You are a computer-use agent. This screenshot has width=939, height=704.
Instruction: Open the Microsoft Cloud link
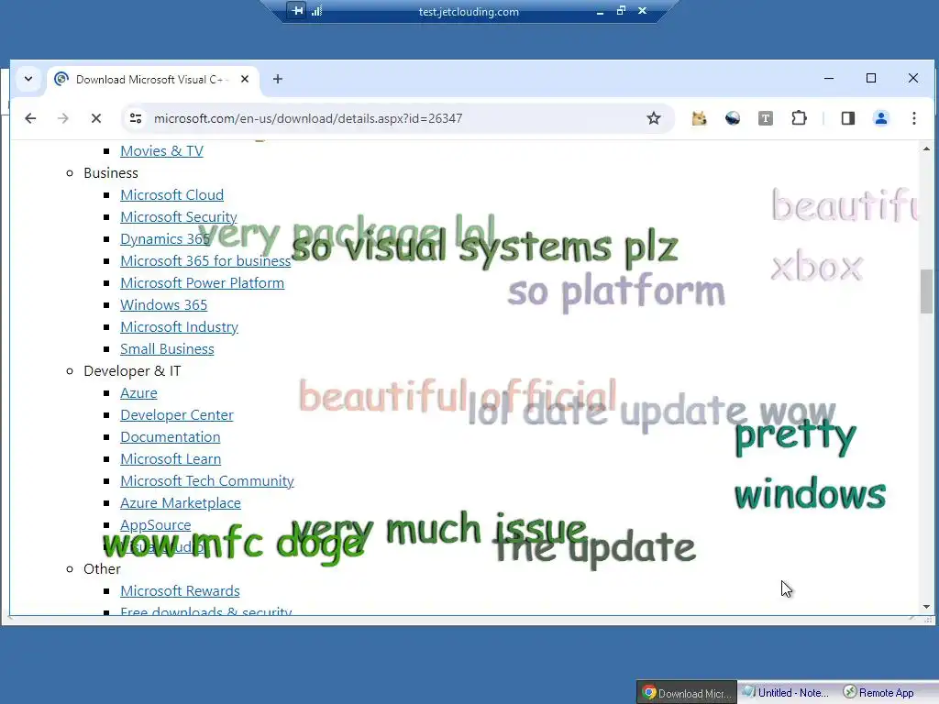[171, 195]
